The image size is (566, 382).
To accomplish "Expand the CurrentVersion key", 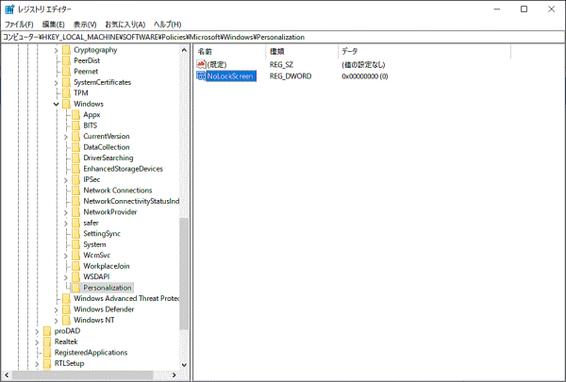I will click(66, 137).
